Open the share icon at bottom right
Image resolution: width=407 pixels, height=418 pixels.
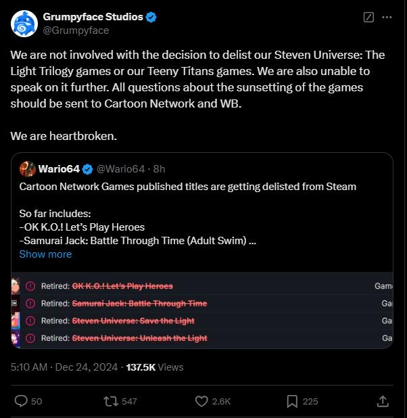tap(383, 401)
